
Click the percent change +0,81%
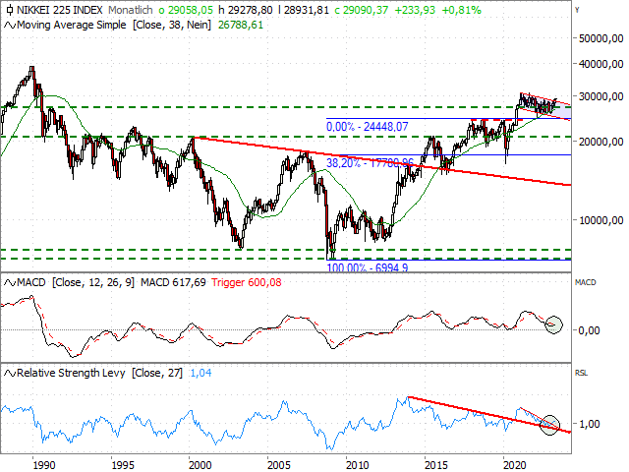click(x=461, y=10)
